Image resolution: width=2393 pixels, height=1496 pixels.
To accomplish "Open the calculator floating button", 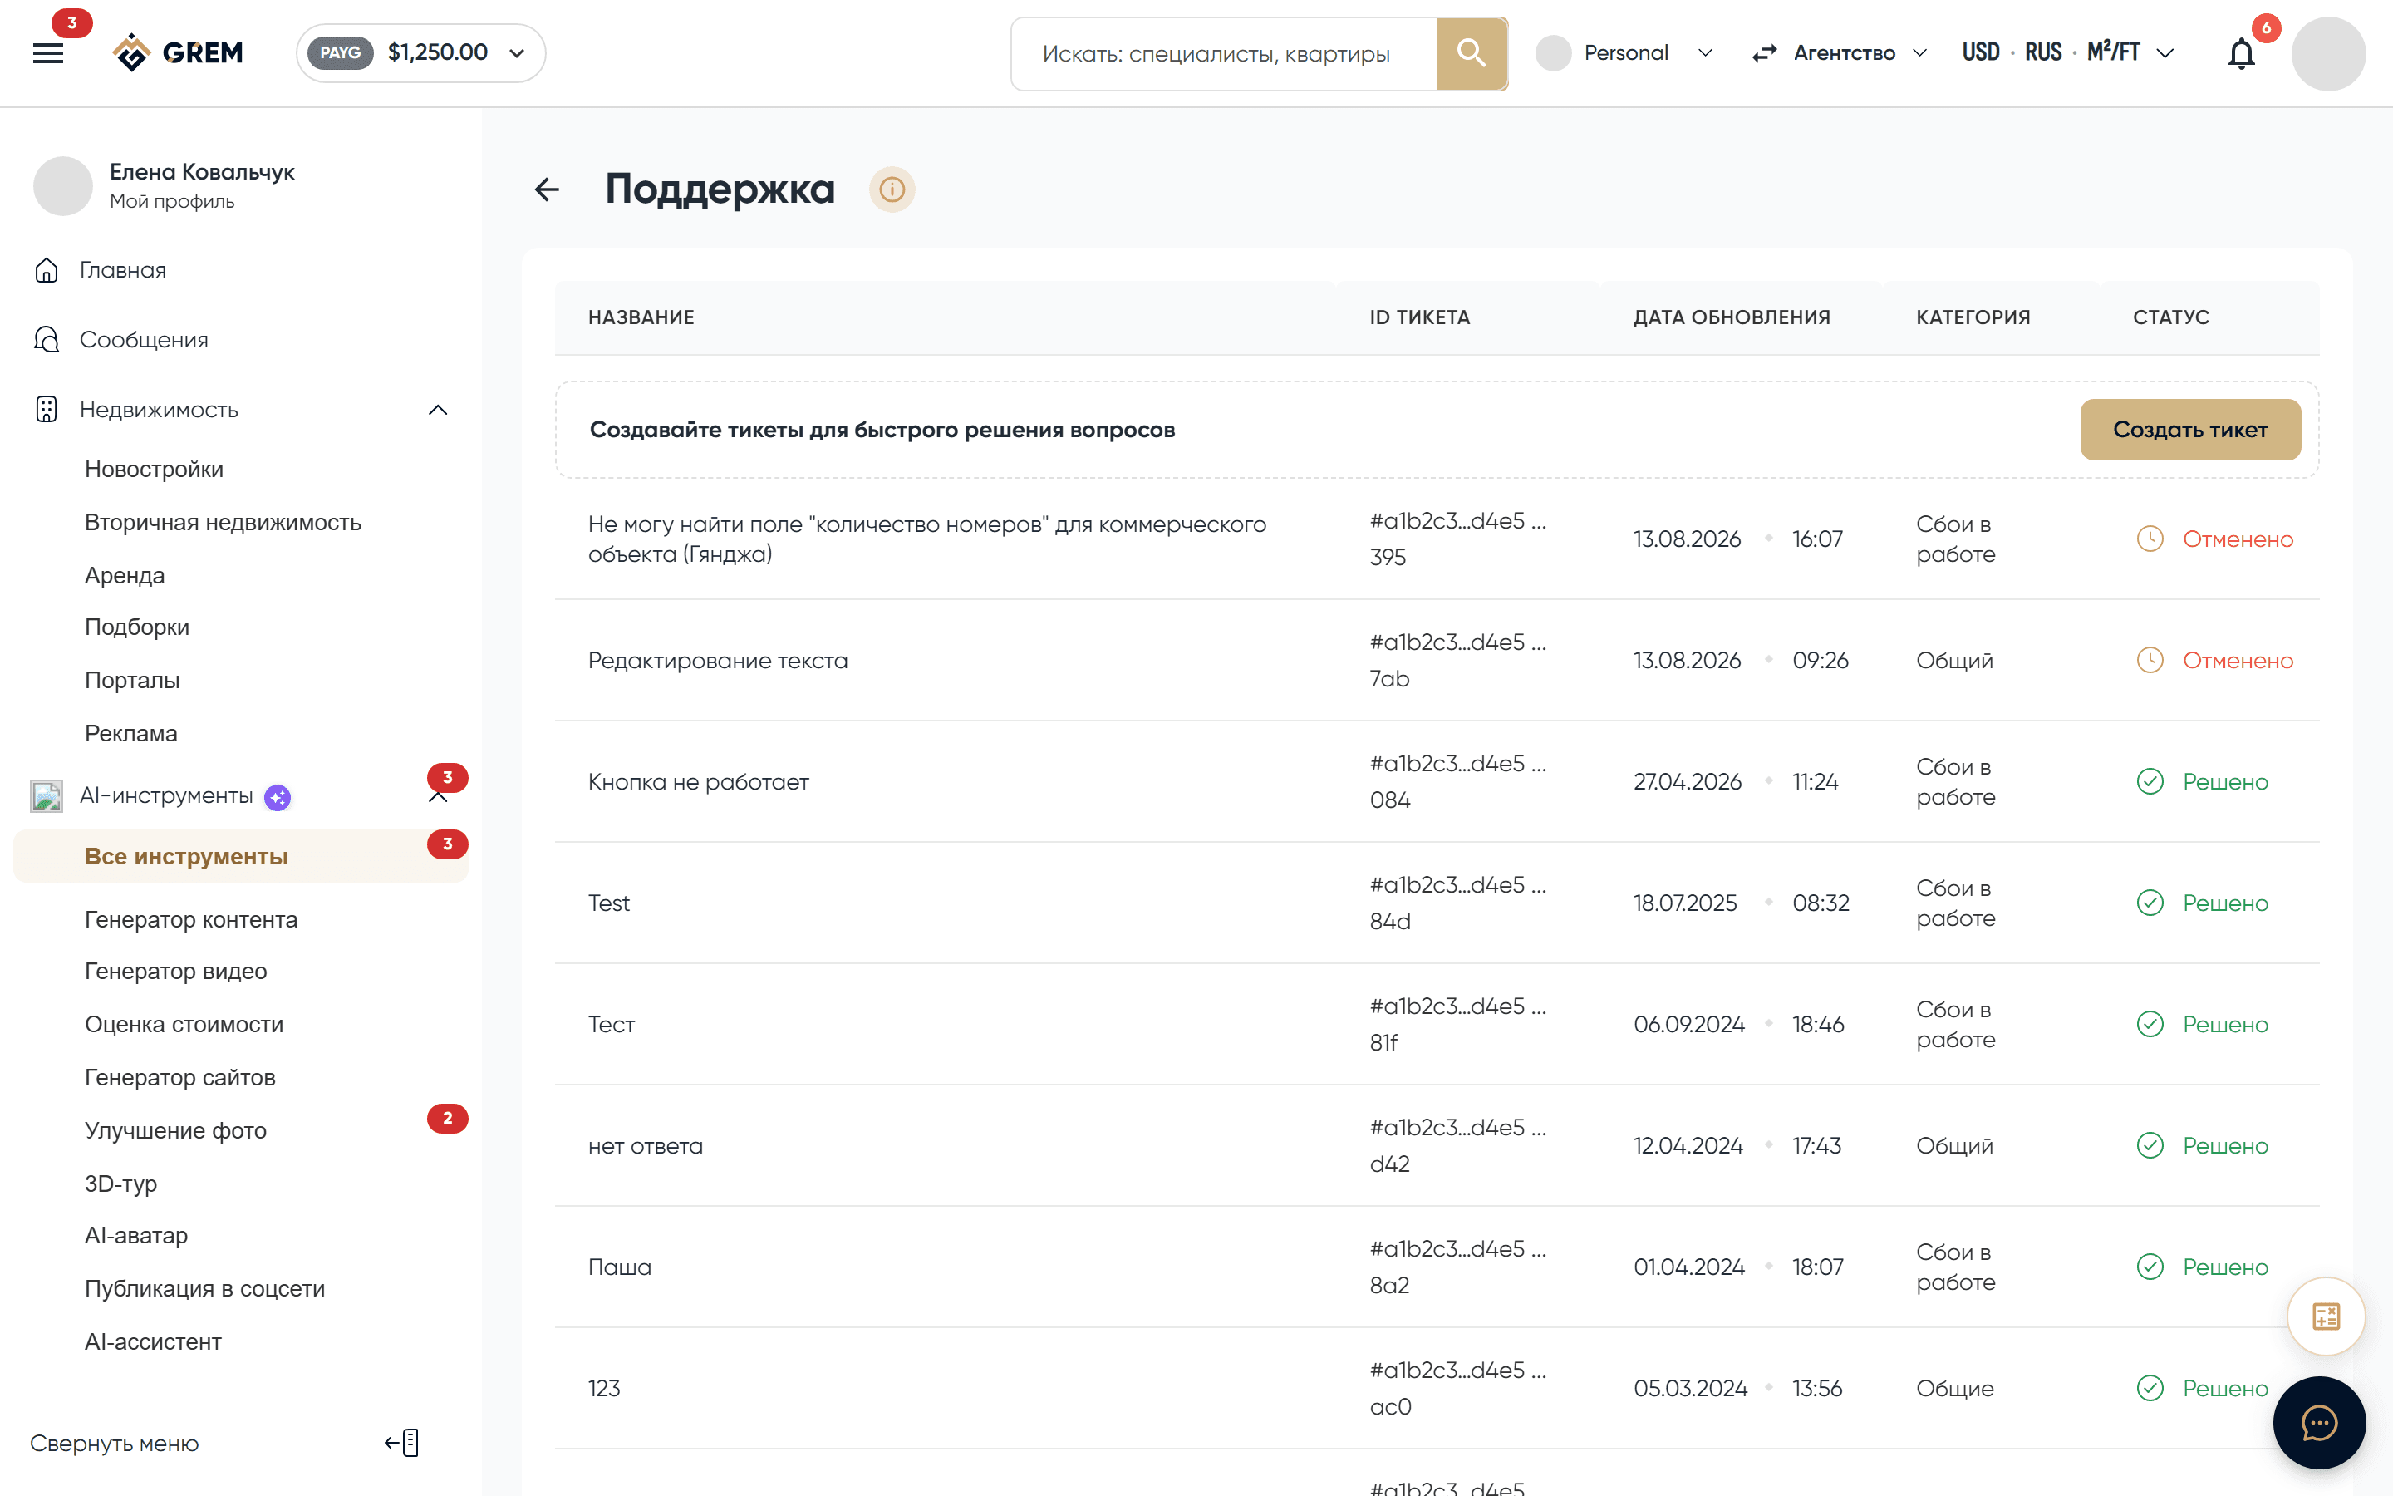I will (x=2326, y=1316).
